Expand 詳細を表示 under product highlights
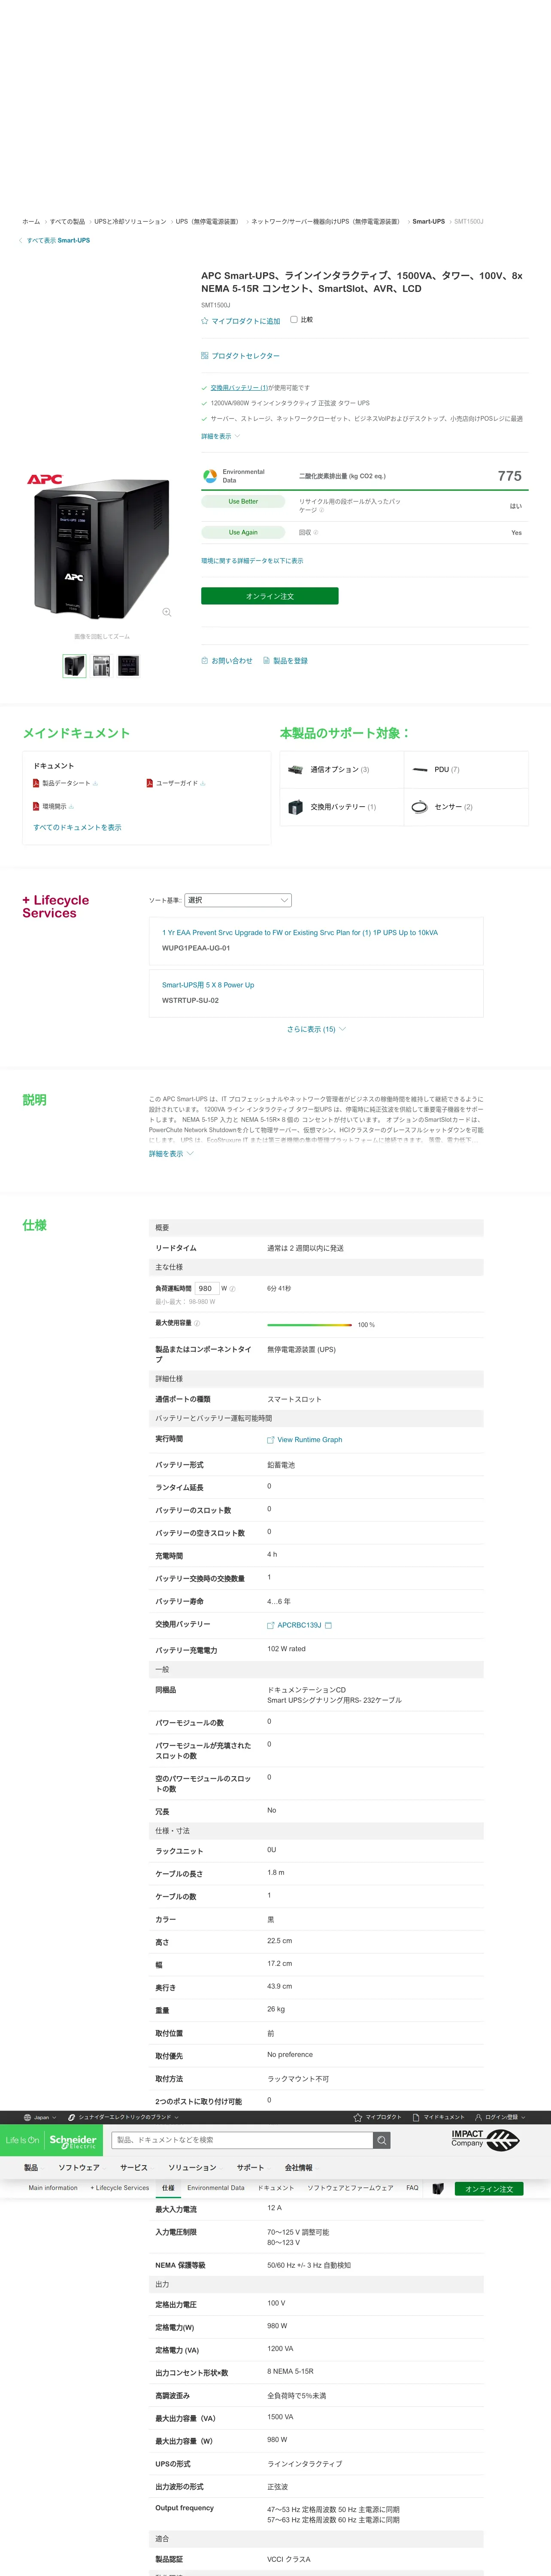The height and width of the screenshot is (2576, 551). (221, 436)
